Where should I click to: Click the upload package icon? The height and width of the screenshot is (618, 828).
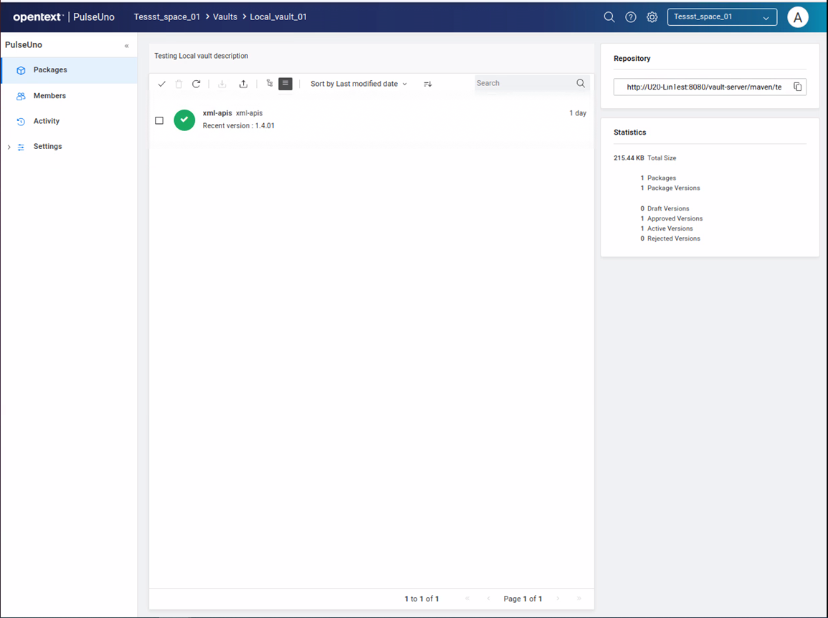pos(244,84)
